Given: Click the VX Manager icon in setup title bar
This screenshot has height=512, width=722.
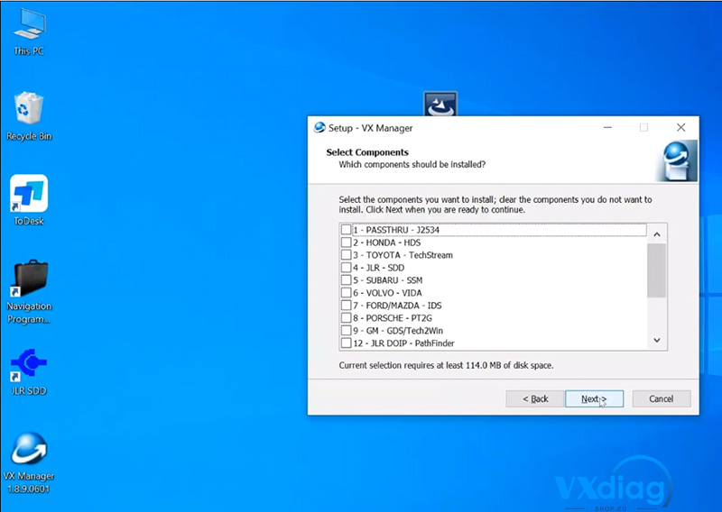Looking at the screenshot, I should (319, 128).
